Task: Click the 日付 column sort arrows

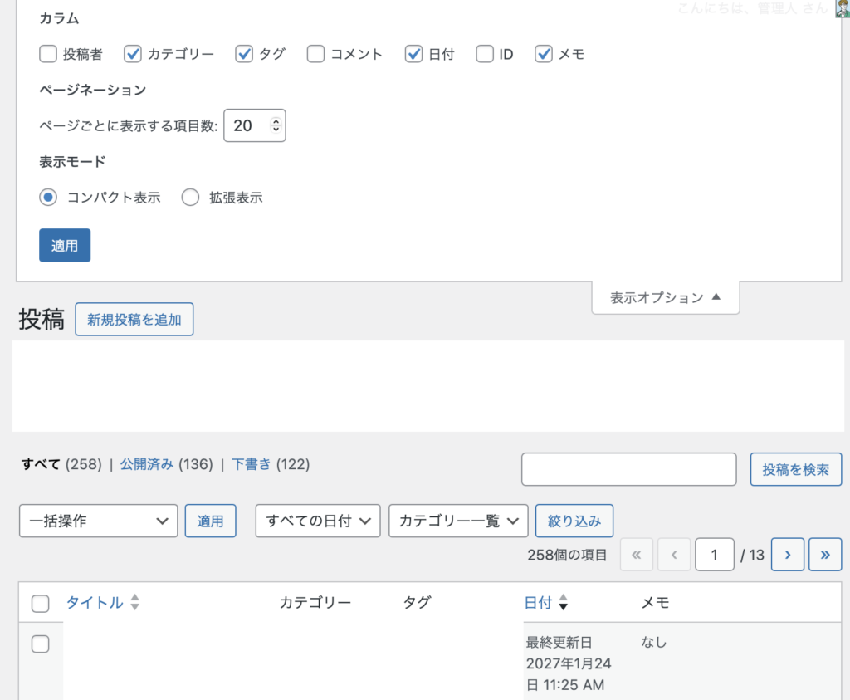Action: 563,604
